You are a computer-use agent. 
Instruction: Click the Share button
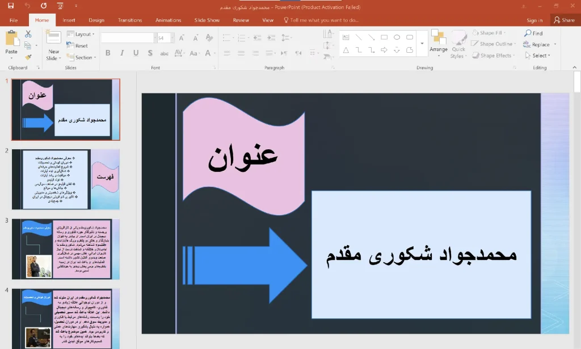tap(565, 20)
